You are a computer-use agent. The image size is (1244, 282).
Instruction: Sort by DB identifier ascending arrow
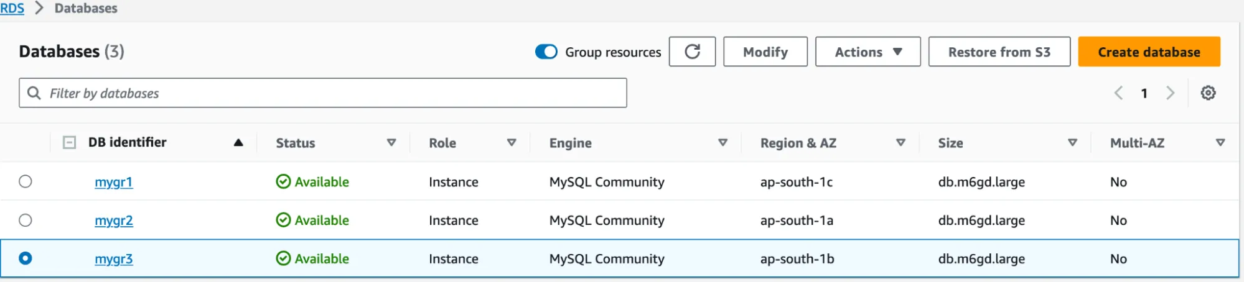tap(238, 143)
